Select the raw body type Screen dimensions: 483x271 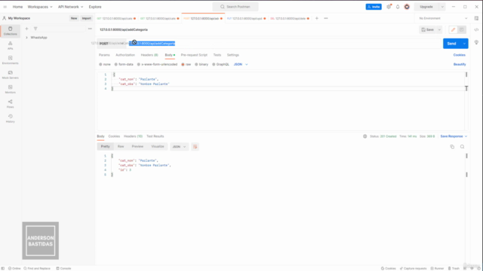186,65
